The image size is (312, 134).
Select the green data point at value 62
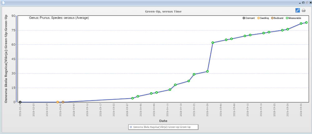(x=213, y=43)
